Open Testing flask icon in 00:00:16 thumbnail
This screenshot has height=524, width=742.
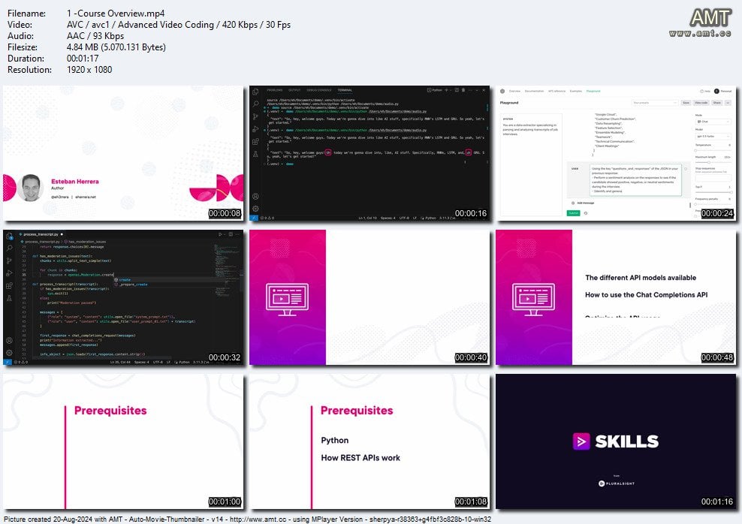click(255, 154)
